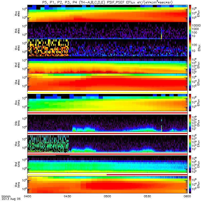The image size is (201, 214).
Task: Click the 'hhmm' axis unit label
Action: tap(6, 196)
